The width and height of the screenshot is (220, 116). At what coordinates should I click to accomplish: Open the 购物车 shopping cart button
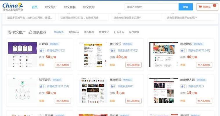(207, 7)
